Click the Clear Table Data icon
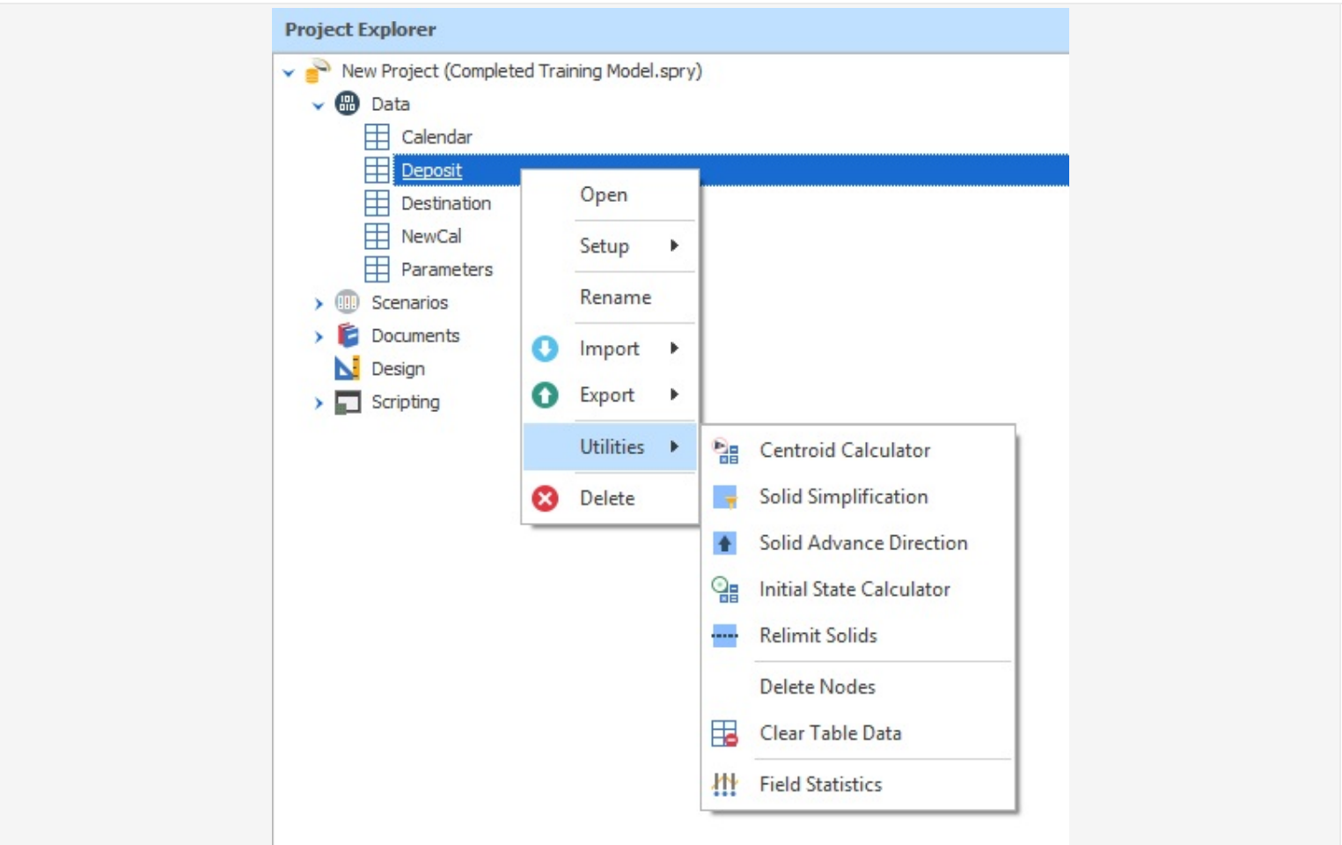1342x845 pixels. pyautogui.click(x=725, y=733)
